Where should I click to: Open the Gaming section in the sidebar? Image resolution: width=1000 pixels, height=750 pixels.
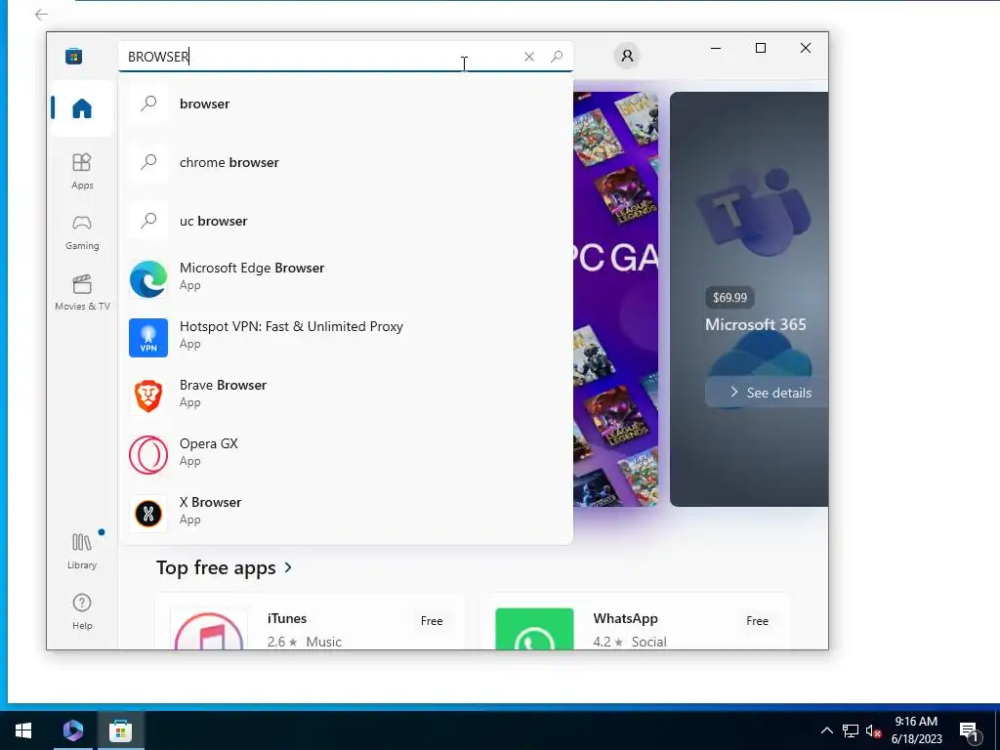82,231
